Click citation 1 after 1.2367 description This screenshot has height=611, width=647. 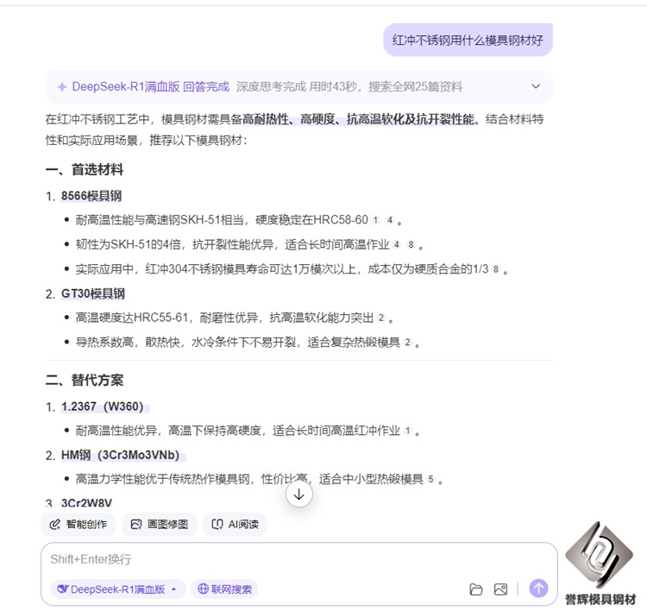click(x=406, y=431)
